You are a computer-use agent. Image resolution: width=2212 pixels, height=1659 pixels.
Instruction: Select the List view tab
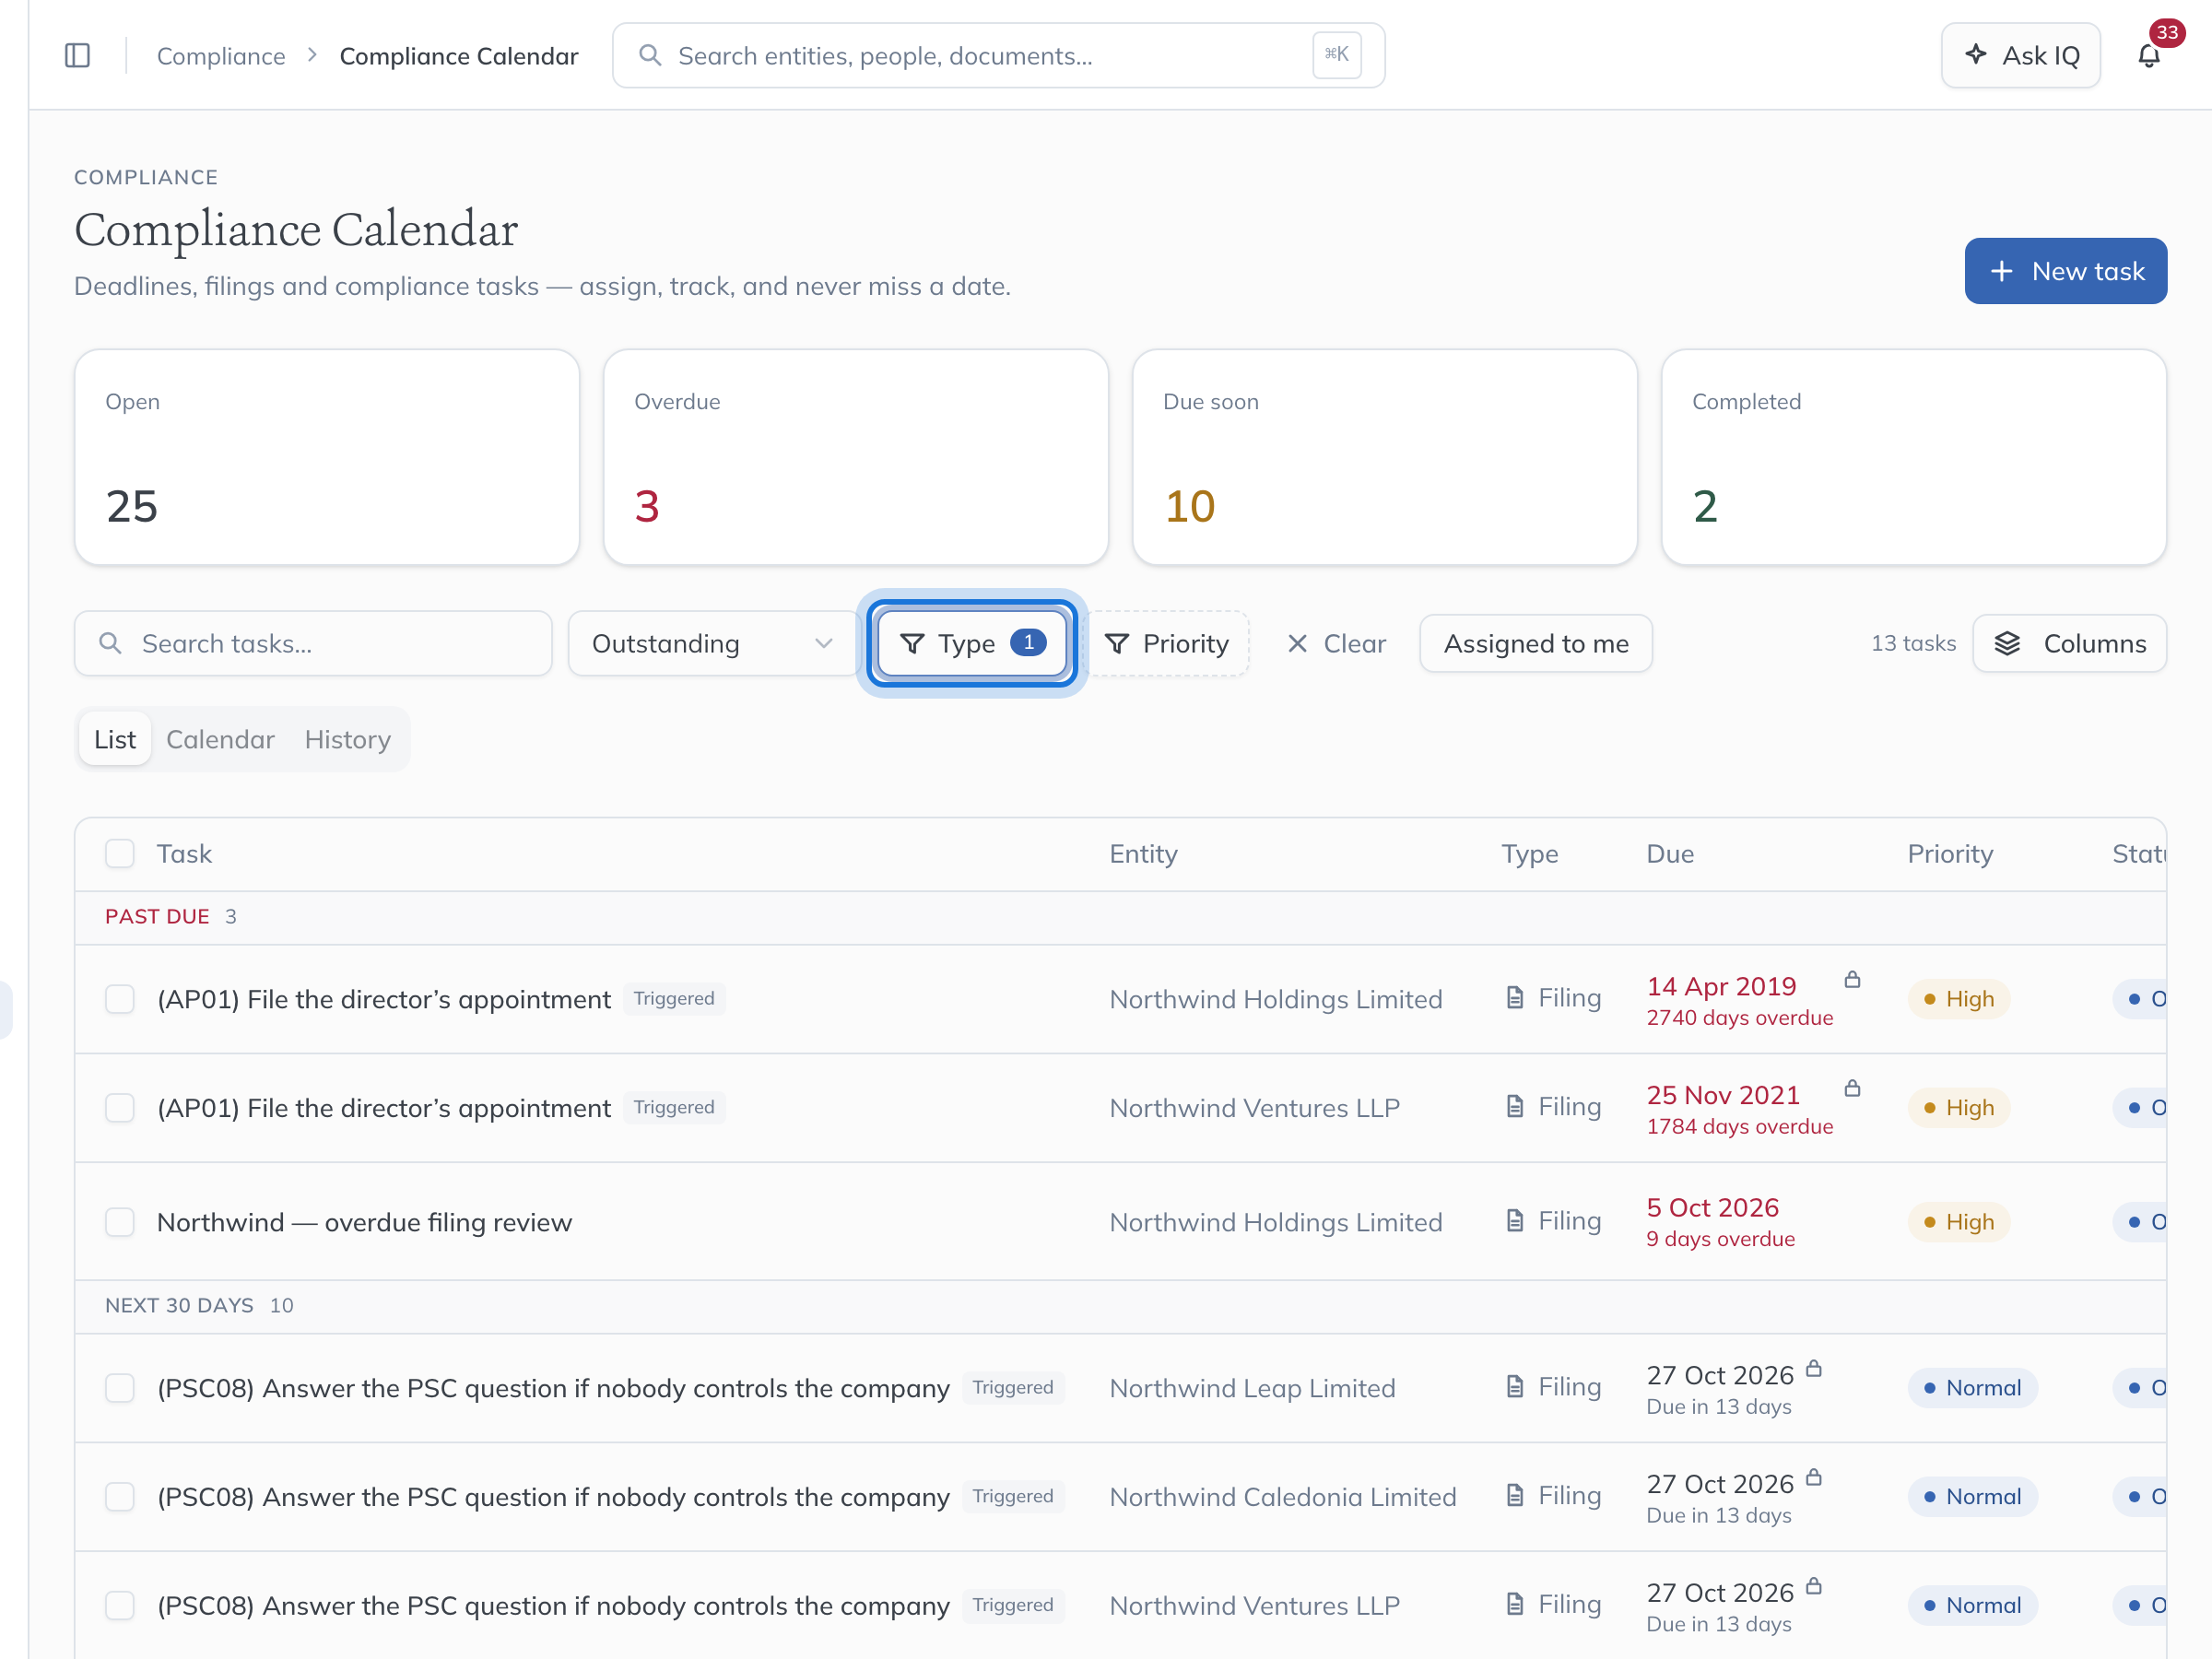115,739
